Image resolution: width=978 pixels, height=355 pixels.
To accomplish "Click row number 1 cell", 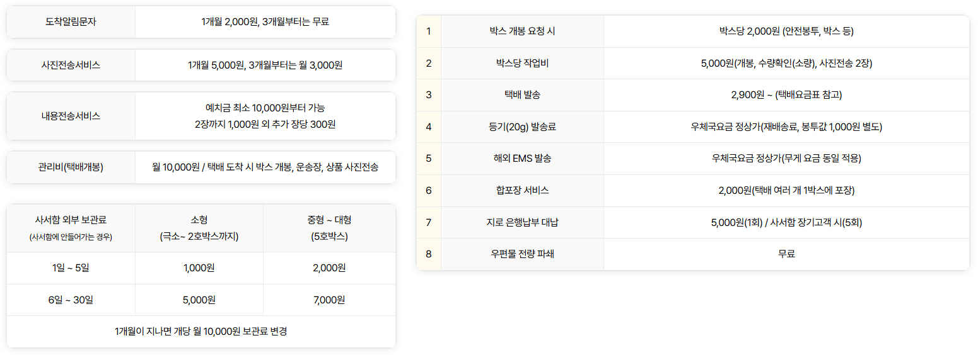I will 429,31.
